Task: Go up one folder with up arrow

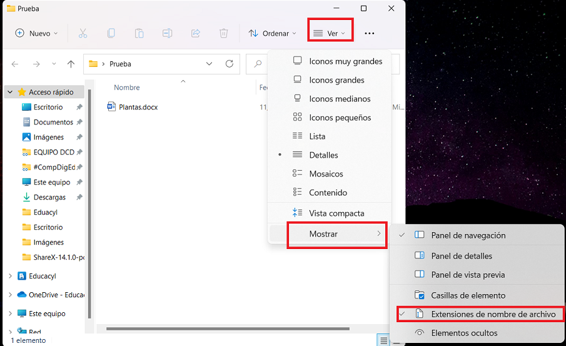Action: [x=71, y=64]
